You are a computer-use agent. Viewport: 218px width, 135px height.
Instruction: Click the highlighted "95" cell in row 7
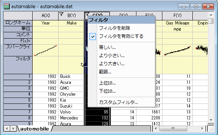tap(97, 112)
